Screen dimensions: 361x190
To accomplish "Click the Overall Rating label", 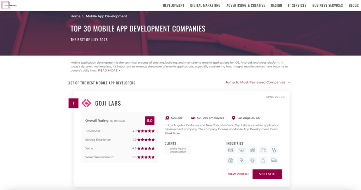I will pos(97,120).
